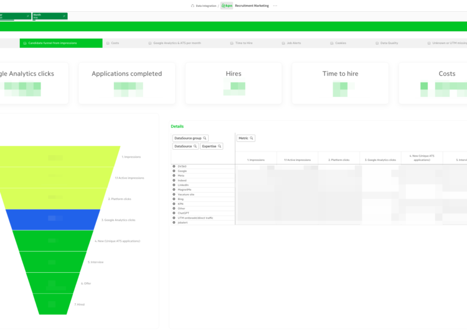
Task: Select Candidate funnel from impressions tab
Action: pyautogui.click(x=61, y=43)
